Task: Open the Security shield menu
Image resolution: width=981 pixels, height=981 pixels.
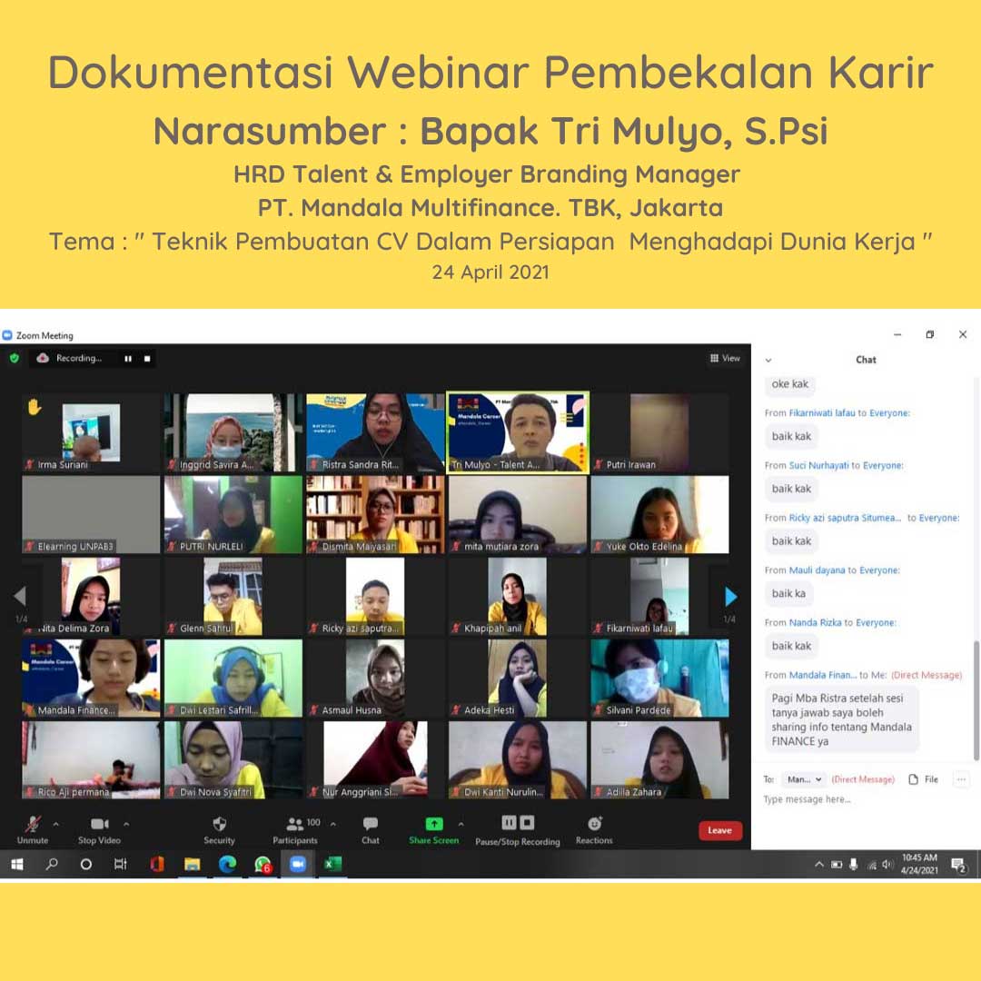Action: (219, 830)
